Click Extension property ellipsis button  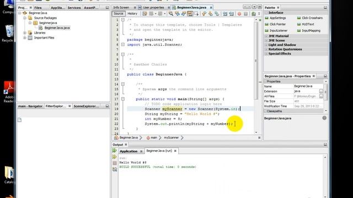pos(321,91)
